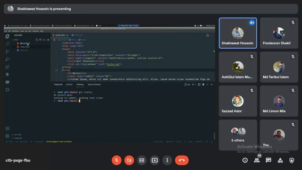Click the split terminal icon
Screen dimensions: 302x170
coord(199,85)
